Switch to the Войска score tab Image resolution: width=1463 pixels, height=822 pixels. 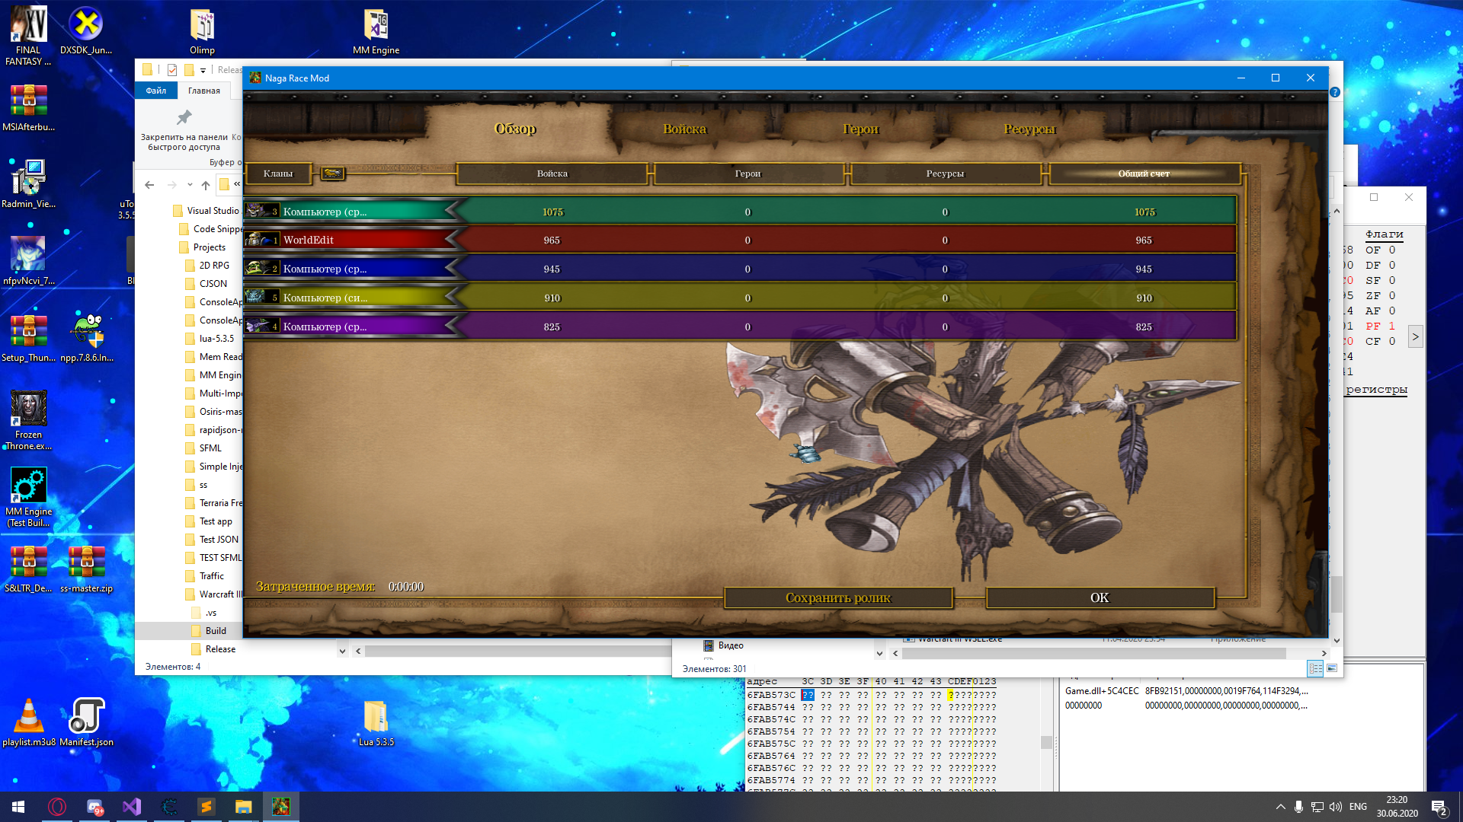[x=684, y=129]
